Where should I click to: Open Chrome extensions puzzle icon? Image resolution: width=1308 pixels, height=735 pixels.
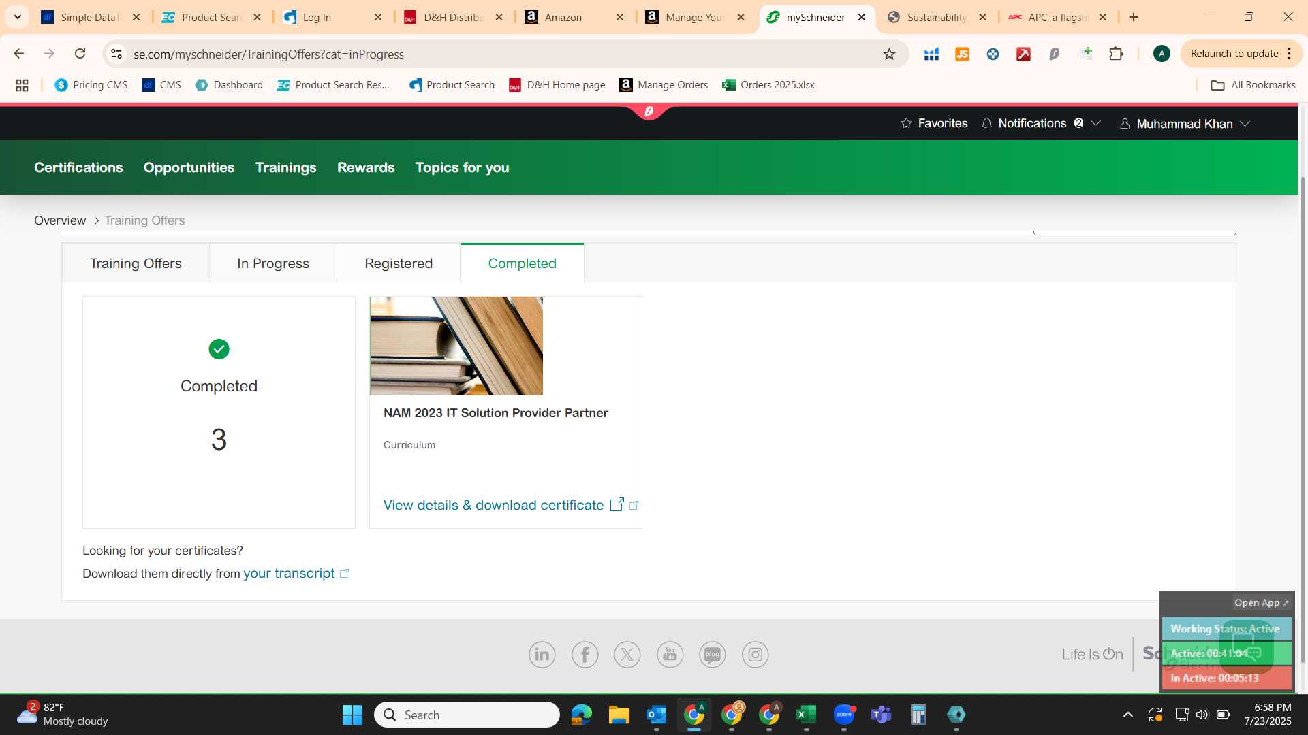click(x=1116, y=54)
